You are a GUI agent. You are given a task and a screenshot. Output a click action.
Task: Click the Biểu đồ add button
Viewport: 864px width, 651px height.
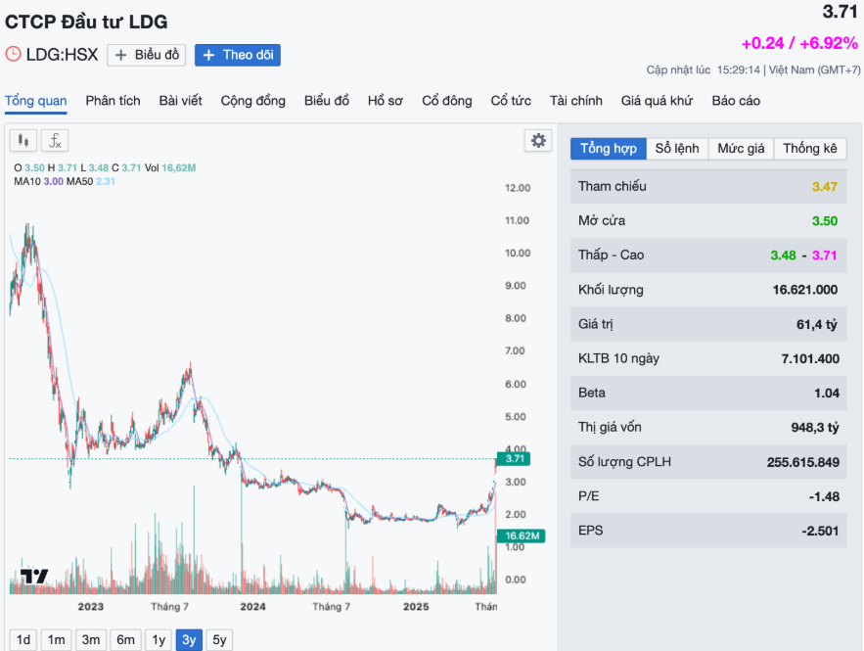tap(147, 55)
